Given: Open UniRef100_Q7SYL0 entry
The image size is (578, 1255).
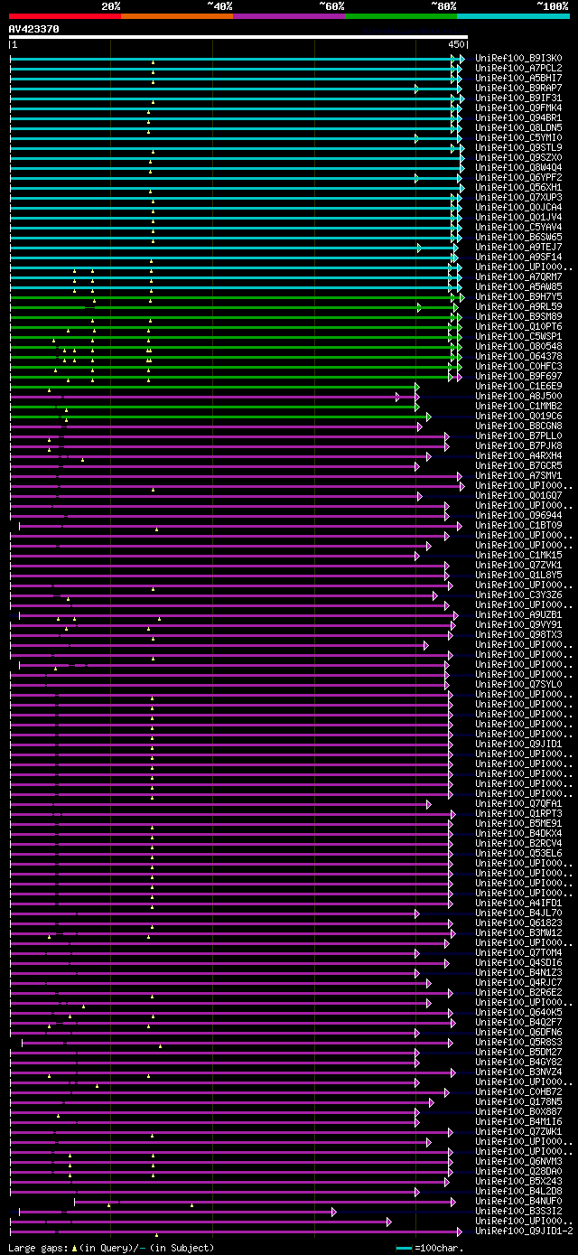Looking at the screenshot, I should point(519,685).
